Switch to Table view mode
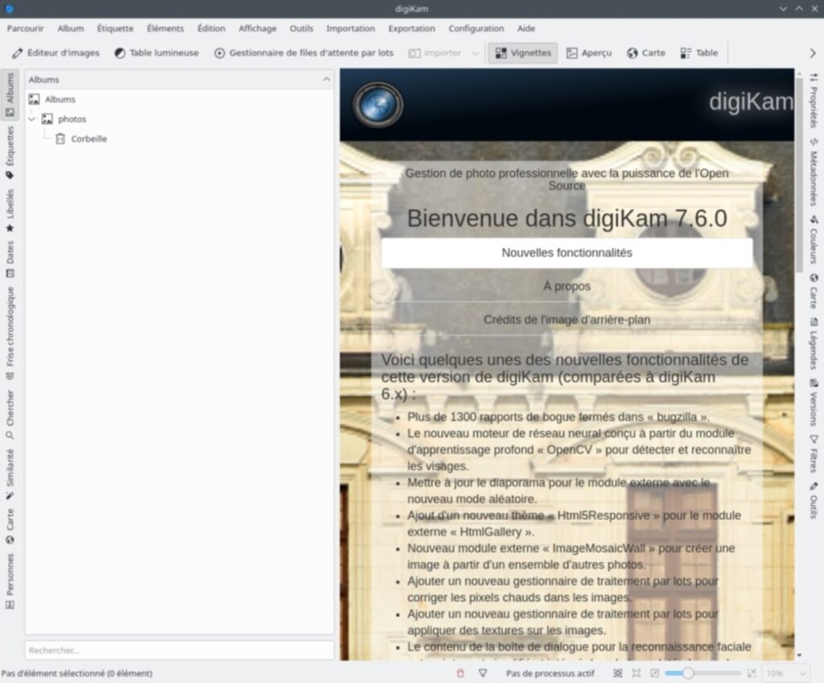Screen dimensions: 824x683 (x=699, y=52)
